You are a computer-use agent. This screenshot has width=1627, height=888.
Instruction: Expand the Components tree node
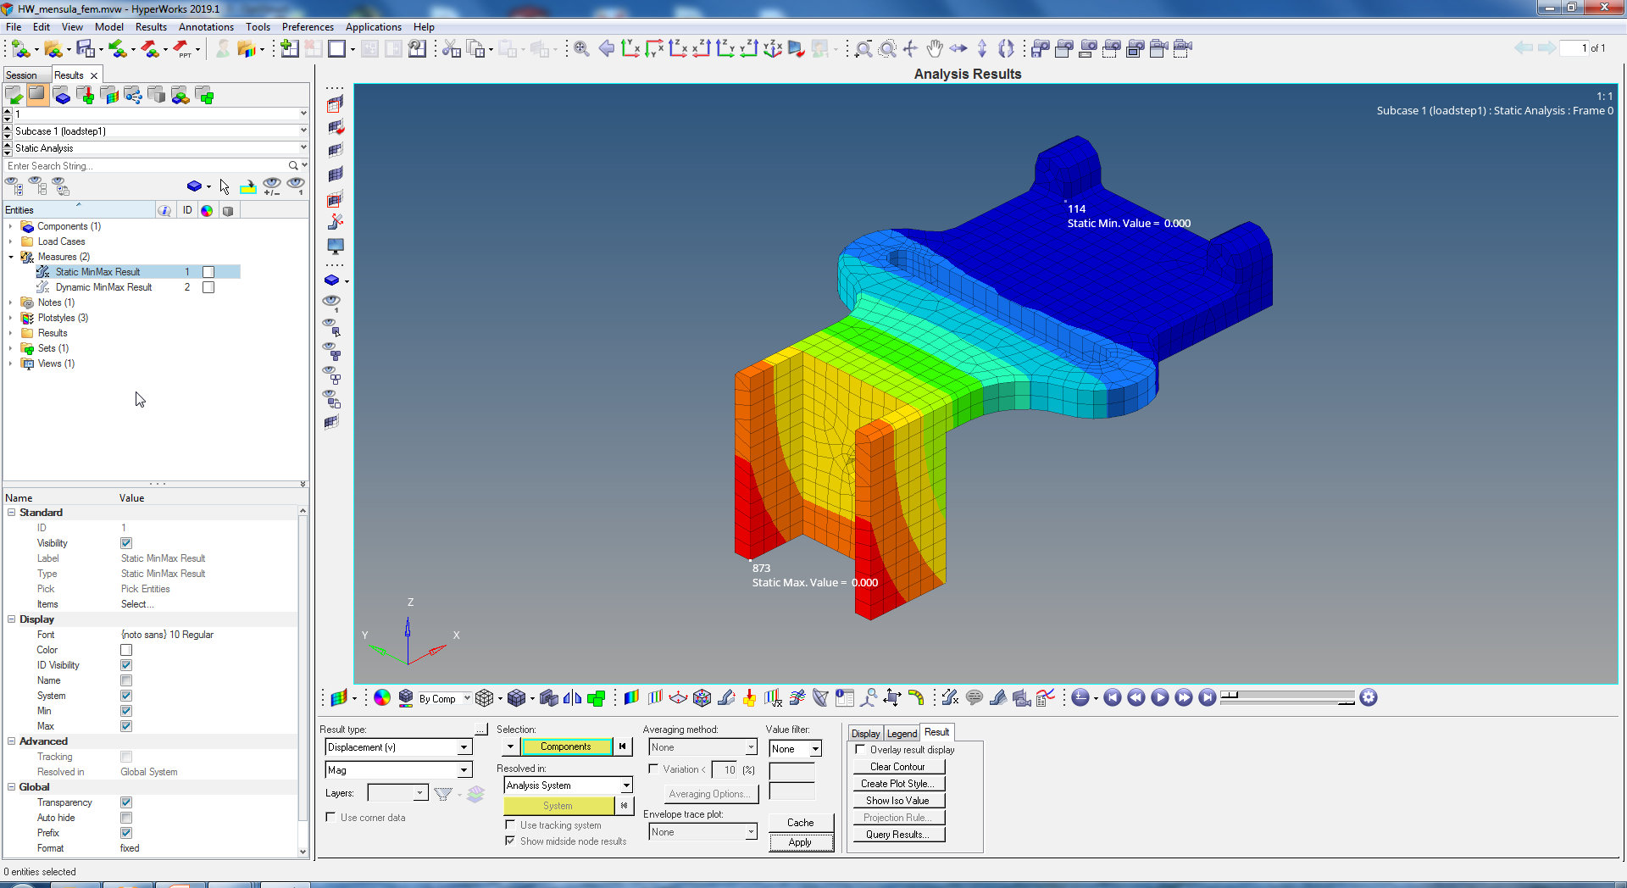pyautogui.click(x=10, y=226)
